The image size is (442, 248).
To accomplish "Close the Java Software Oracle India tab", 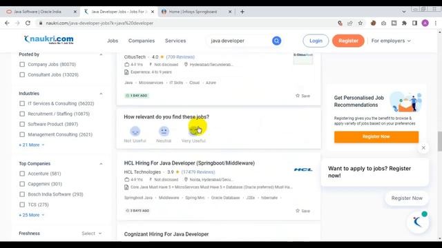I will (75, 12).
